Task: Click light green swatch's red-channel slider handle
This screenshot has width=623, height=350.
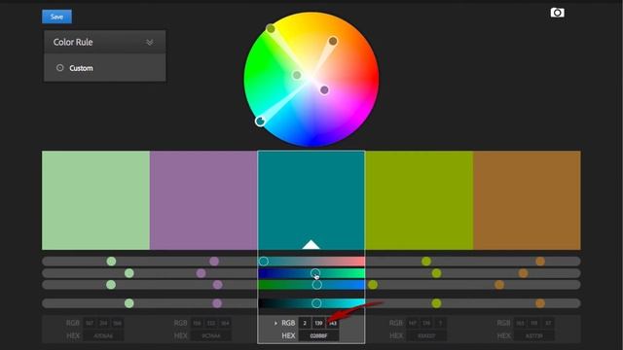Action: 111,262
